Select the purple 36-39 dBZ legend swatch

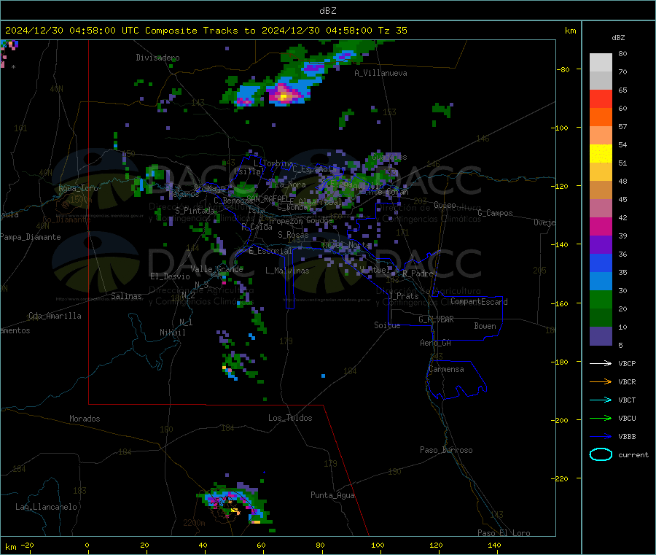point(601,245)
